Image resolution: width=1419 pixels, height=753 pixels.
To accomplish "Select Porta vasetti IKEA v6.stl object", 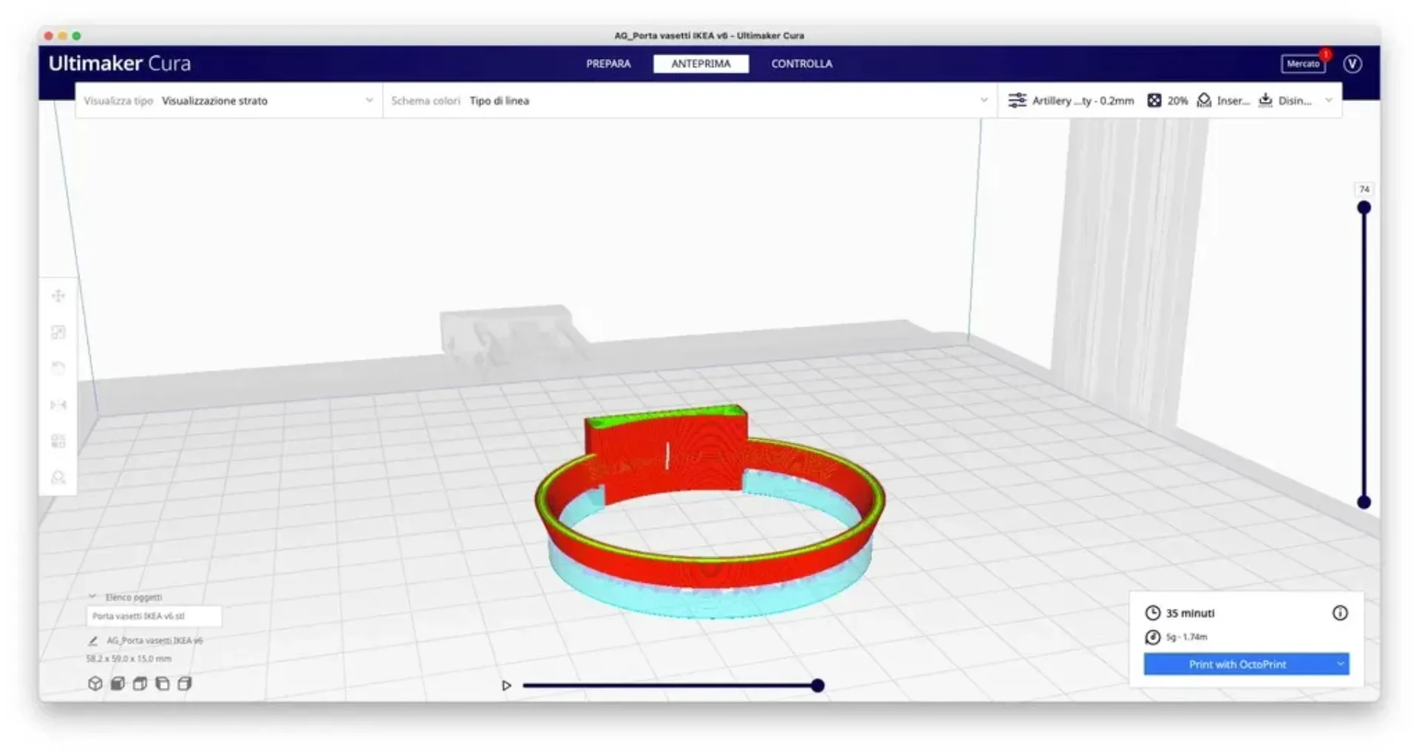I will [154, 616].
